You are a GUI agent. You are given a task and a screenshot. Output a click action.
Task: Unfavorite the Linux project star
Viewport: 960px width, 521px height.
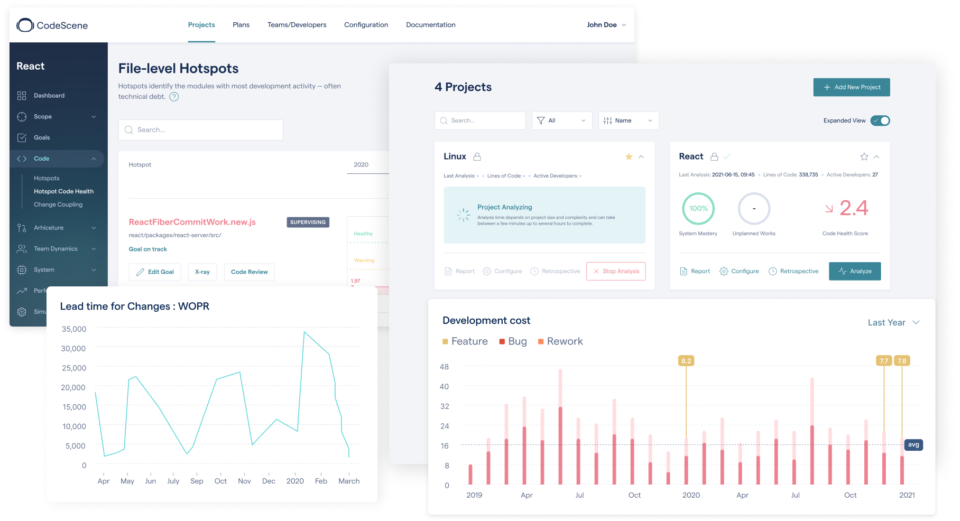click(x=629, y=156)
